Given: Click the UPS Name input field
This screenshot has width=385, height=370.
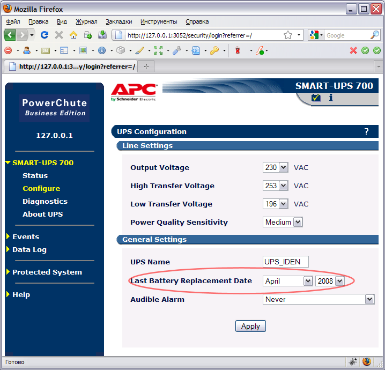Looking at the screenshot, I should 286,262.
